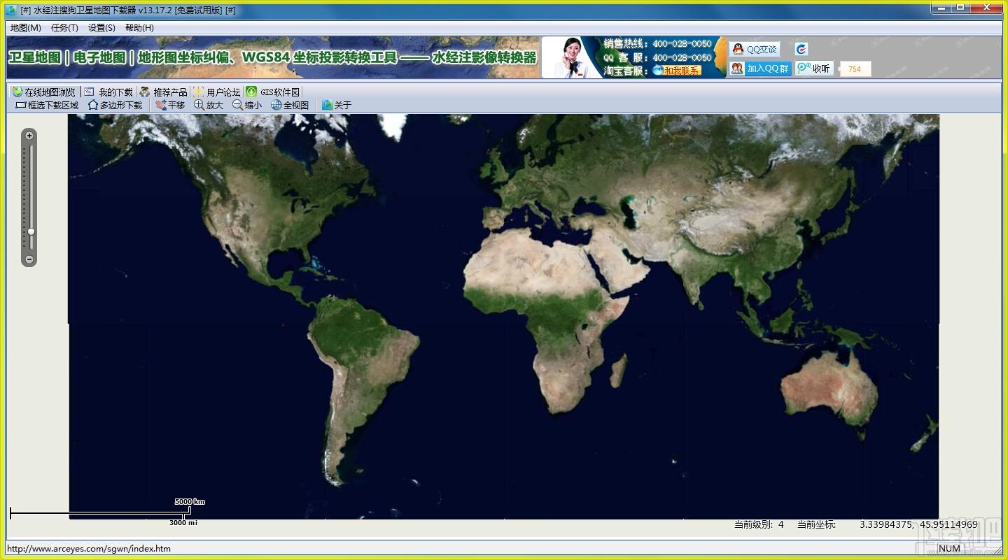Click the 收听 follow button
The height and width of the screenshot is (560, 1008).
pyautogui.click(x=814, y=69)
